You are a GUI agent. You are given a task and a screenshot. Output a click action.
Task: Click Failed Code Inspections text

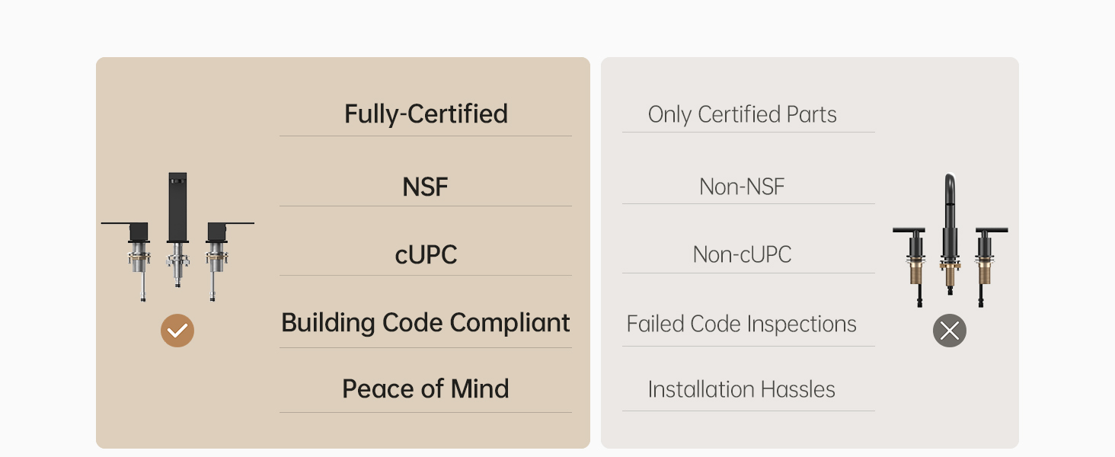coord(742,324)
